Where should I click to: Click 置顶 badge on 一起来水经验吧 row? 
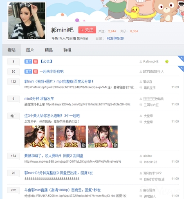pyautogui.click(x=28, y=72)
